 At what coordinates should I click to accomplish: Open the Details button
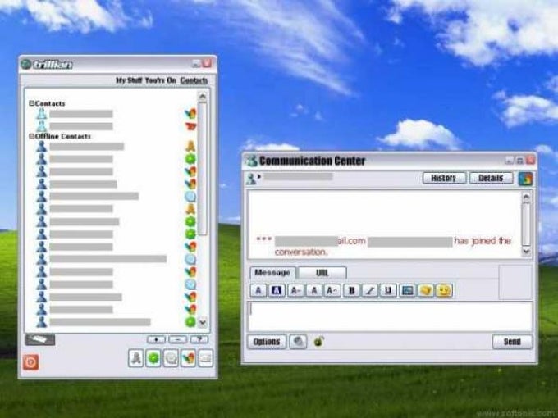(491, 178)
